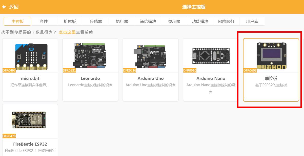Open the 套件 tab
This screenshot has height=156, width=304.
[44, 21]
